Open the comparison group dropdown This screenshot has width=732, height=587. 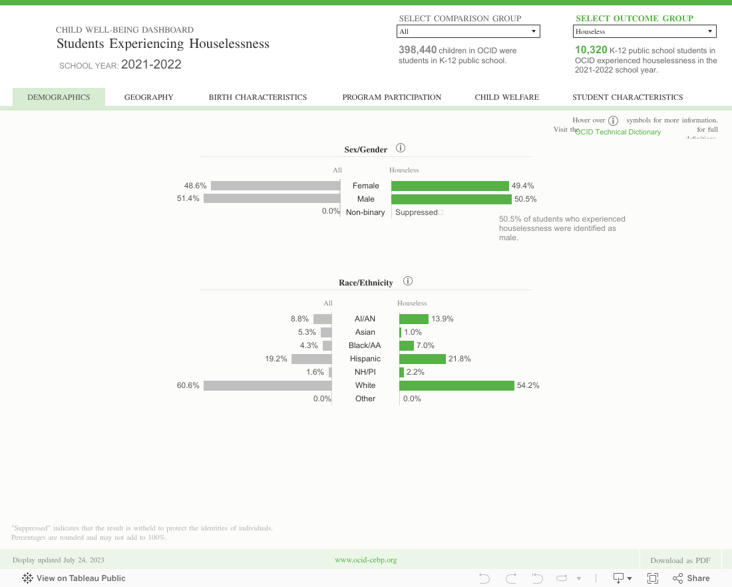tap(468, 31)
